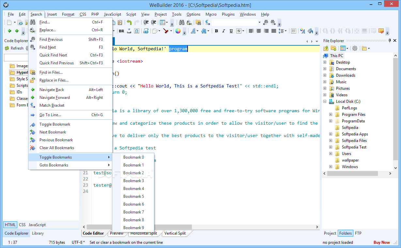
Task: Select Softpedia Files folder in tree
Action: (354, 141)
